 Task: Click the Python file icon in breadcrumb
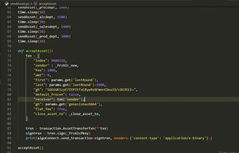pos(7,4)
